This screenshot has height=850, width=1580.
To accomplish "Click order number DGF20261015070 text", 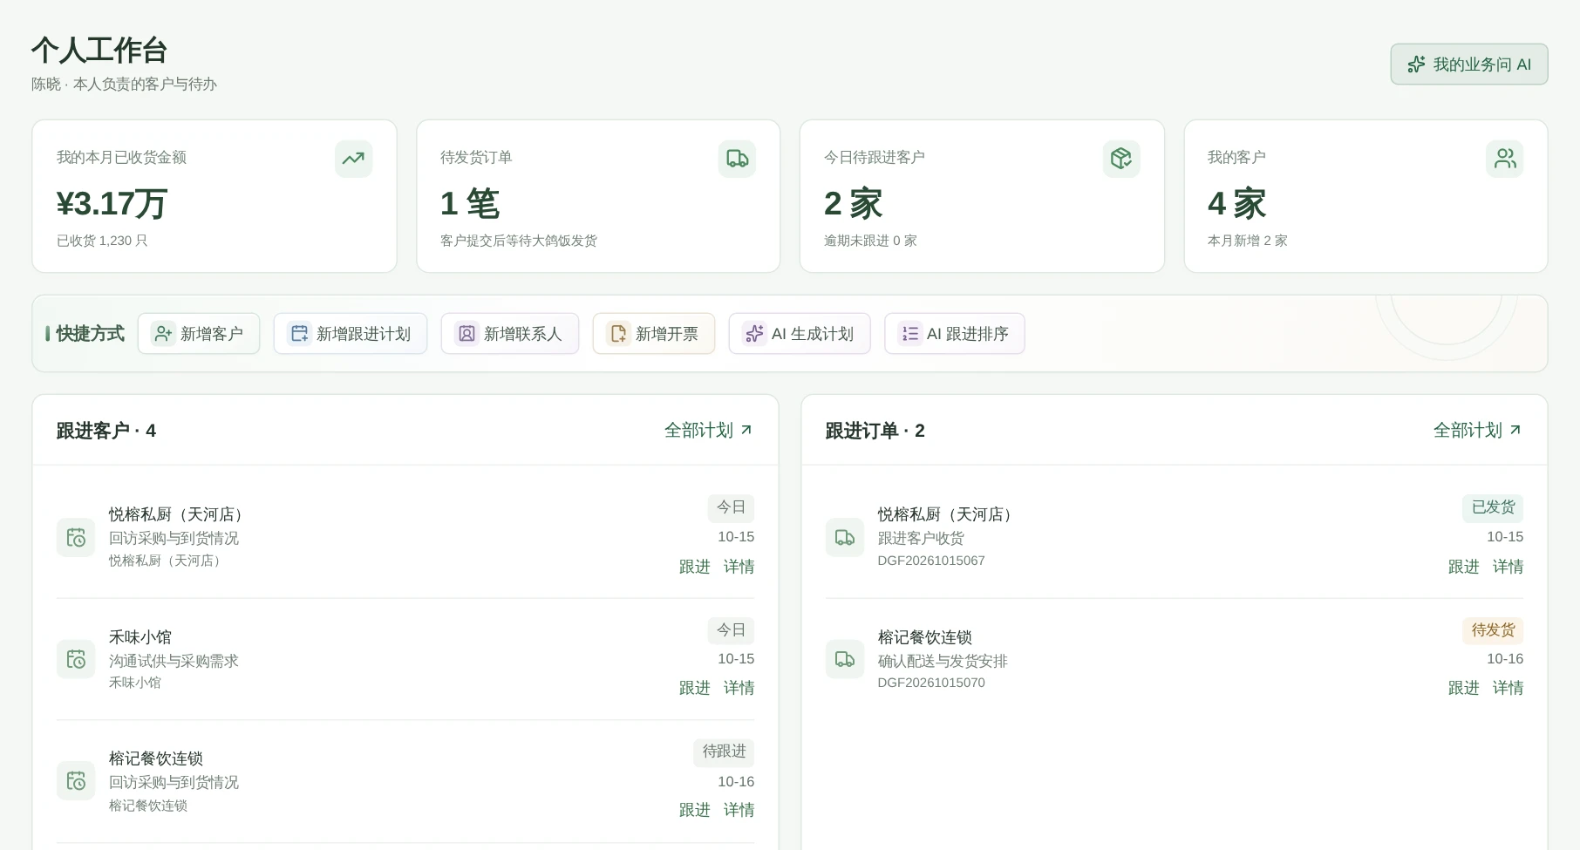I will click(x=931, y=683).
